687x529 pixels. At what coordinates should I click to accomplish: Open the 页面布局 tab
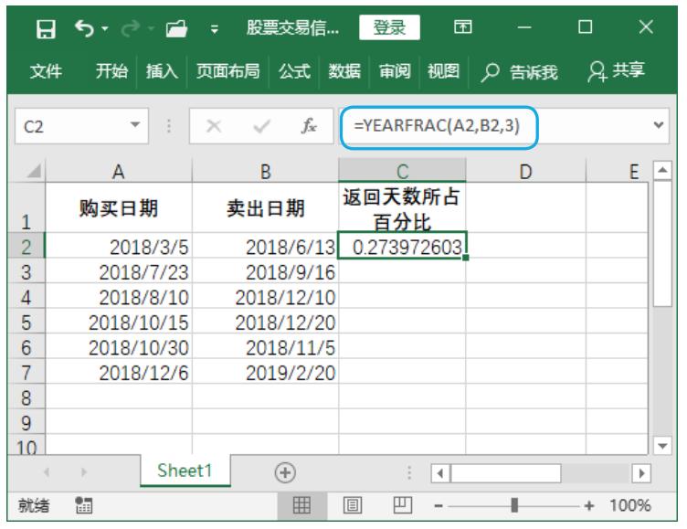(x=227, y=71)
